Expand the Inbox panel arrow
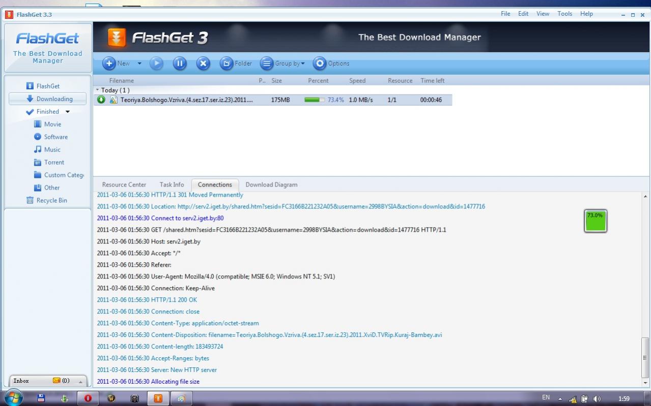The width and height of the screenshot is (651, 406). (80, 381)
